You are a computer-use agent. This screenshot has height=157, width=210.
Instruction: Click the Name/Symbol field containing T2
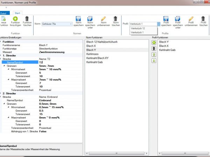coord(60,62)
